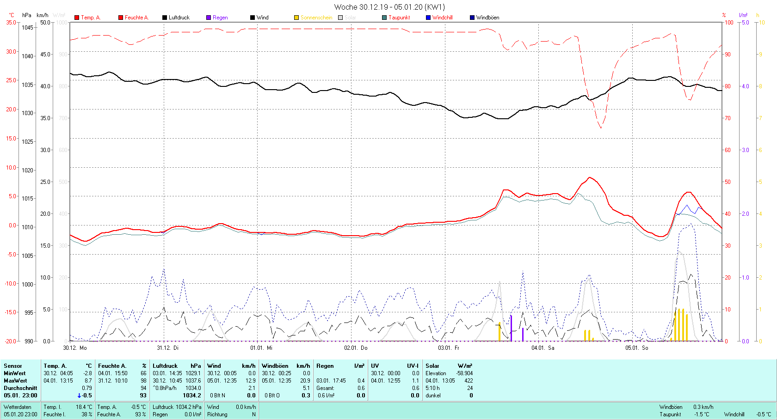Click the minimum temperature time '30.12. 04:05'

pyautogui.click(x=58, y=373)
